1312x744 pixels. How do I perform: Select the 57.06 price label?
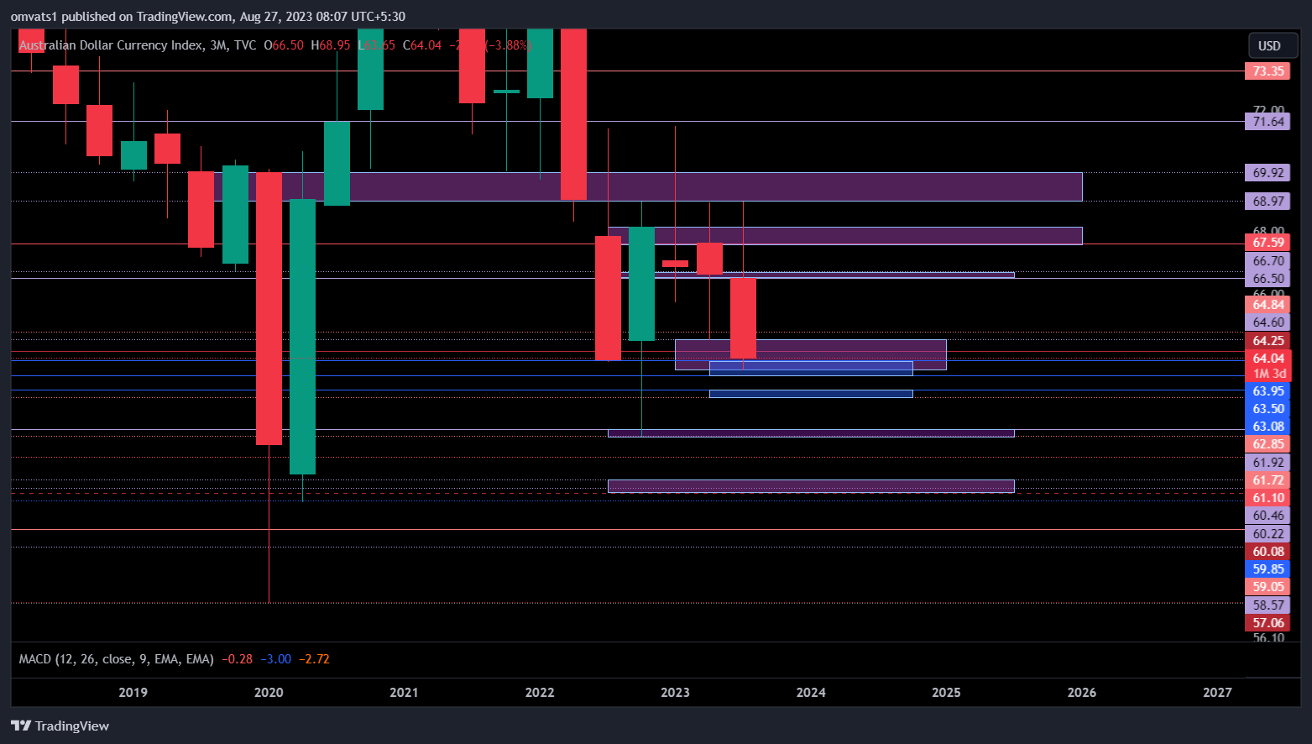coord(1268,623)
